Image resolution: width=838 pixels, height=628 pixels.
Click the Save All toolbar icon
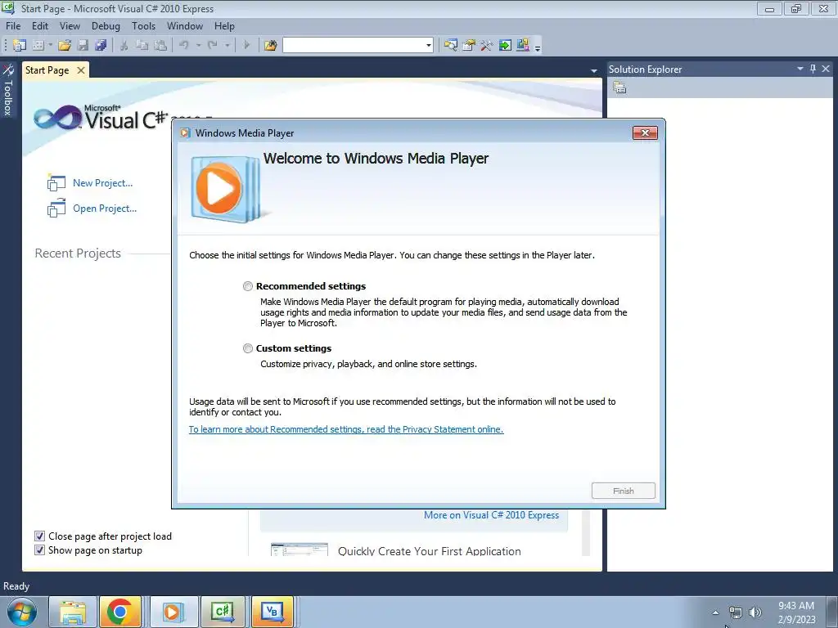[x=101, y=46]
